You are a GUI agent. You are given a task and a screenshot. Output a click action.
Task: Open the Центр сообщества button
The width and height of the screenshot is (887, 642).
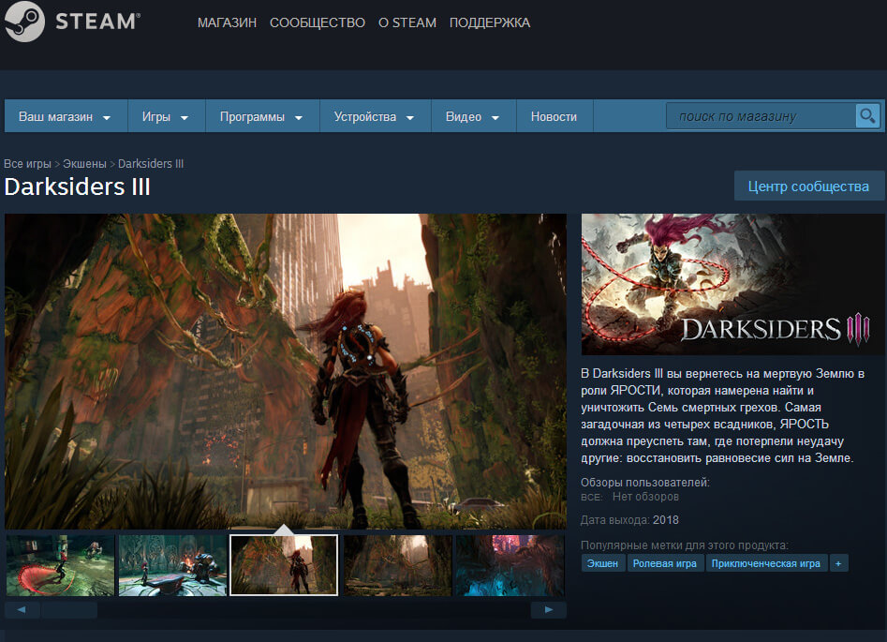809,187
